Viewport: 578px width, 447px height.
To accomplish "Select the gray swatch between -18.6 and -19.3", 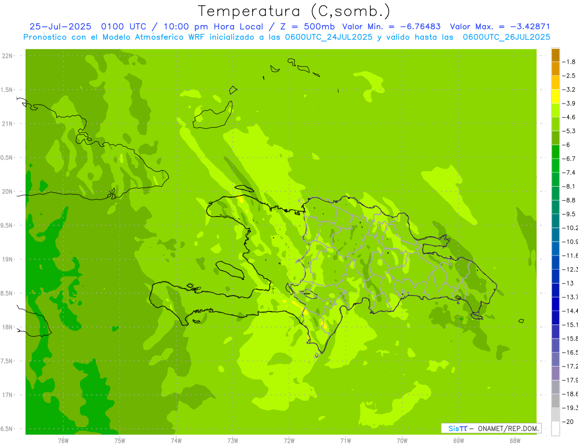I will [x=556, y=401].
